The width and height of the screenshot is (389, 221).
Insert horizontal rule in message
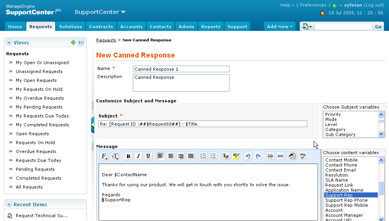pos(270,156)
